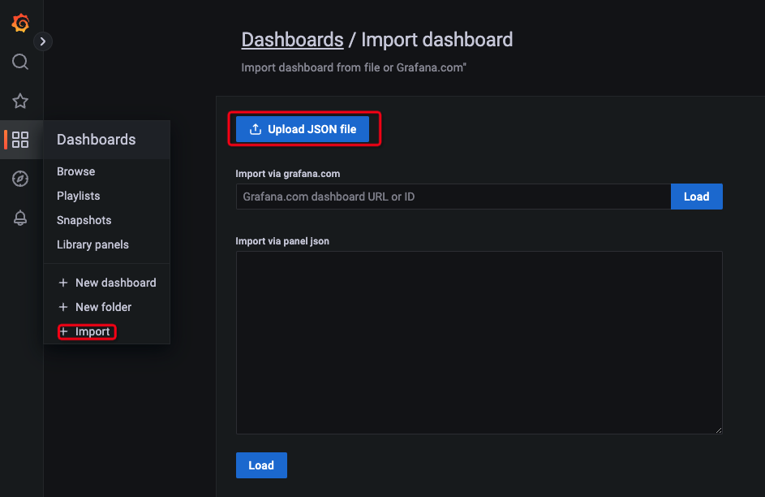The height and width of the screenshot is (497, 765).
Task: Open Playlists from Dashboards menu
Action: point(79,196)
